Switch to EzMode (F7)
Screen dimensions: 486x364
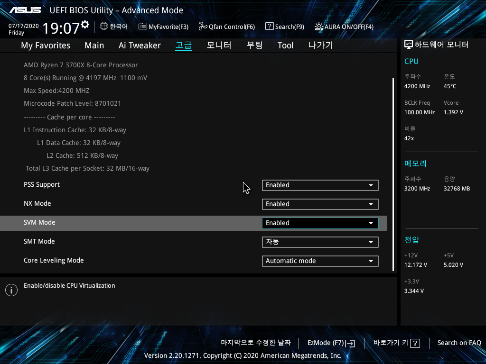pyautogui.click(x=326, y=343)
